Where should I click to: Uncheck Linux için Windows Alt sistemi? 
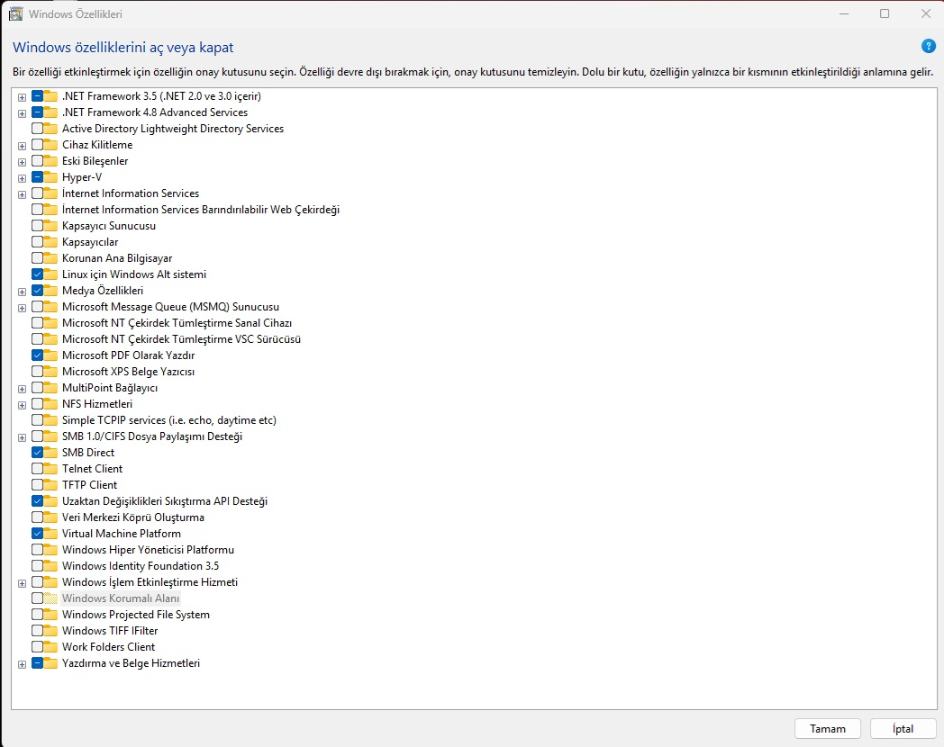pyautogui.click(x=37, y=274)
